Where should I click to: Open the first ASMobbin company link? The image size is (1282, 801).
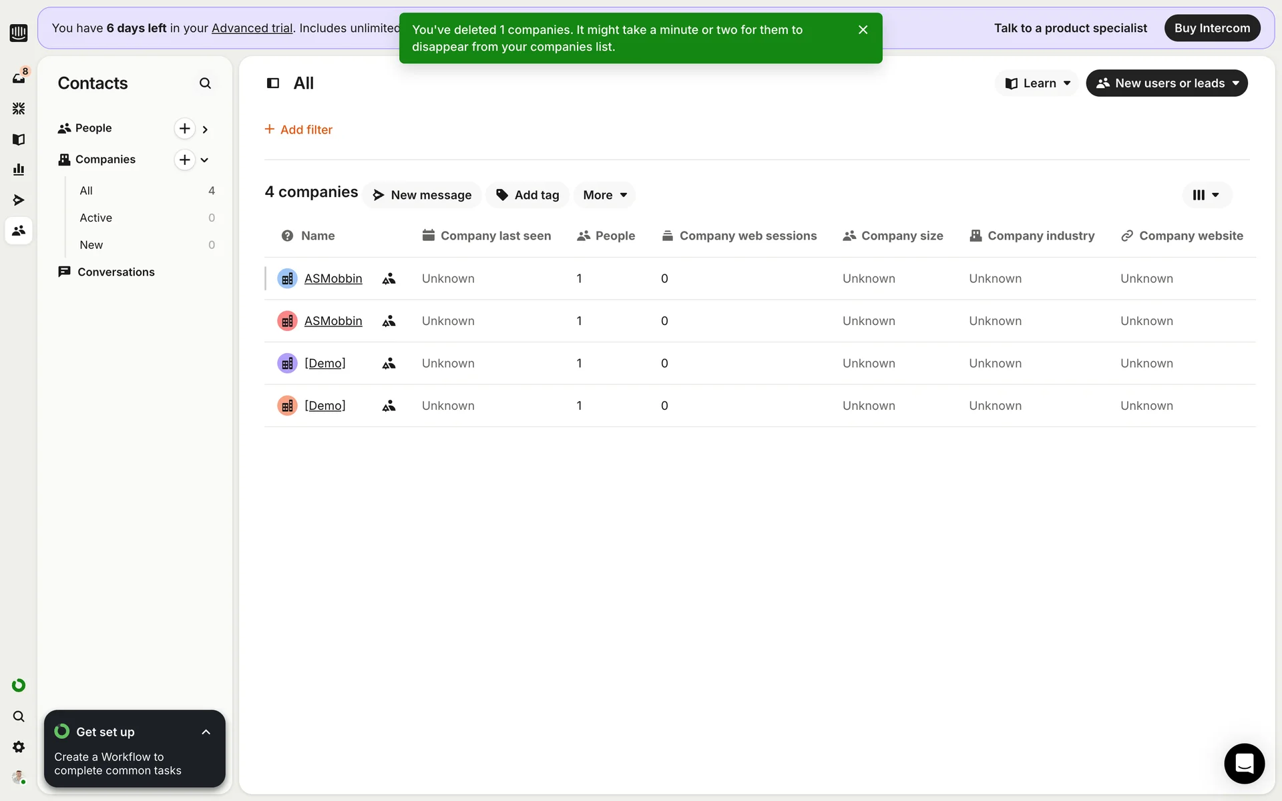pos(333,278)
